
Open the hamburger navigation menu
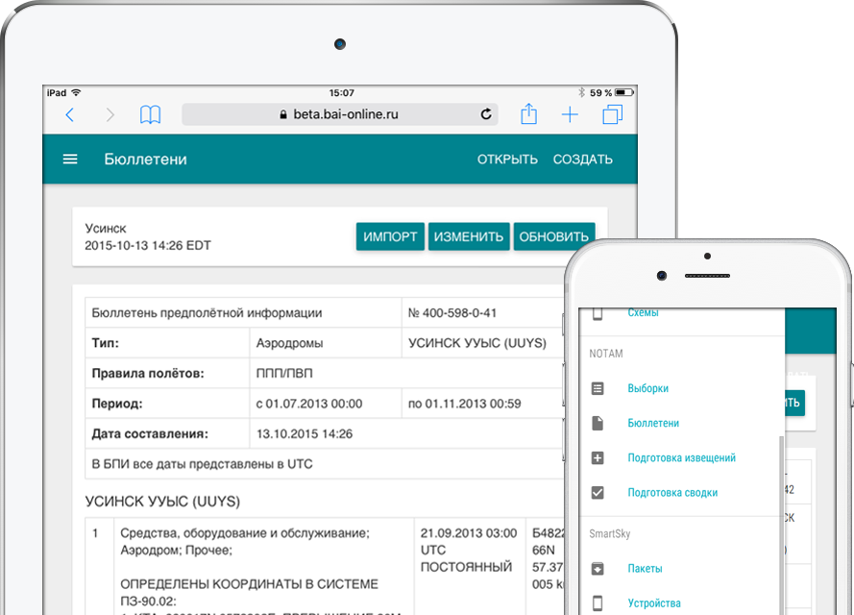click(x=70, y=160)
